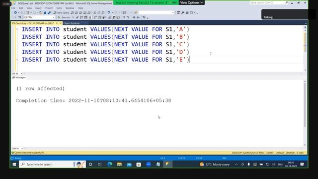Open the File menu
The width and height of the screenshot is (318, 179).
point(13,8)
